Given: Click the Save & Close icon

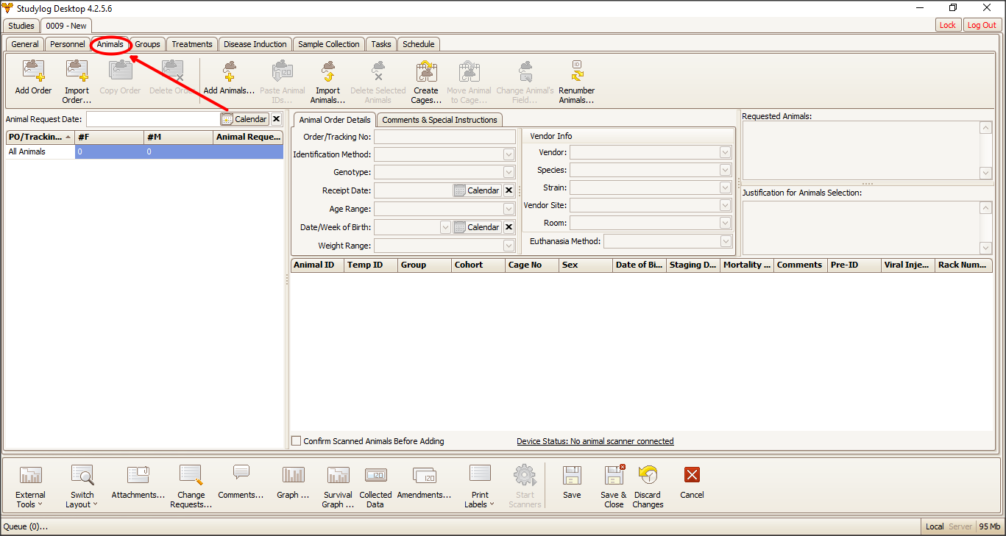Looking at the screenshot, I should click(x=614, y=475).
